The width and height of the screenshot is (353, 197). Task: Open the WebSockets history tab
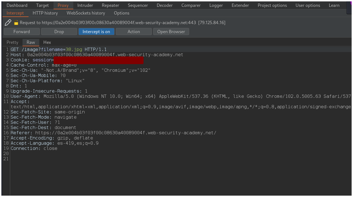click(x=86, y=13)
